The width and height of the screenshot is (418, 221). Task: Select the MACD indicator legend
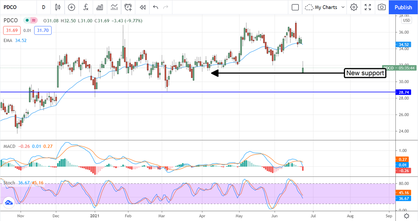(9, 146)
